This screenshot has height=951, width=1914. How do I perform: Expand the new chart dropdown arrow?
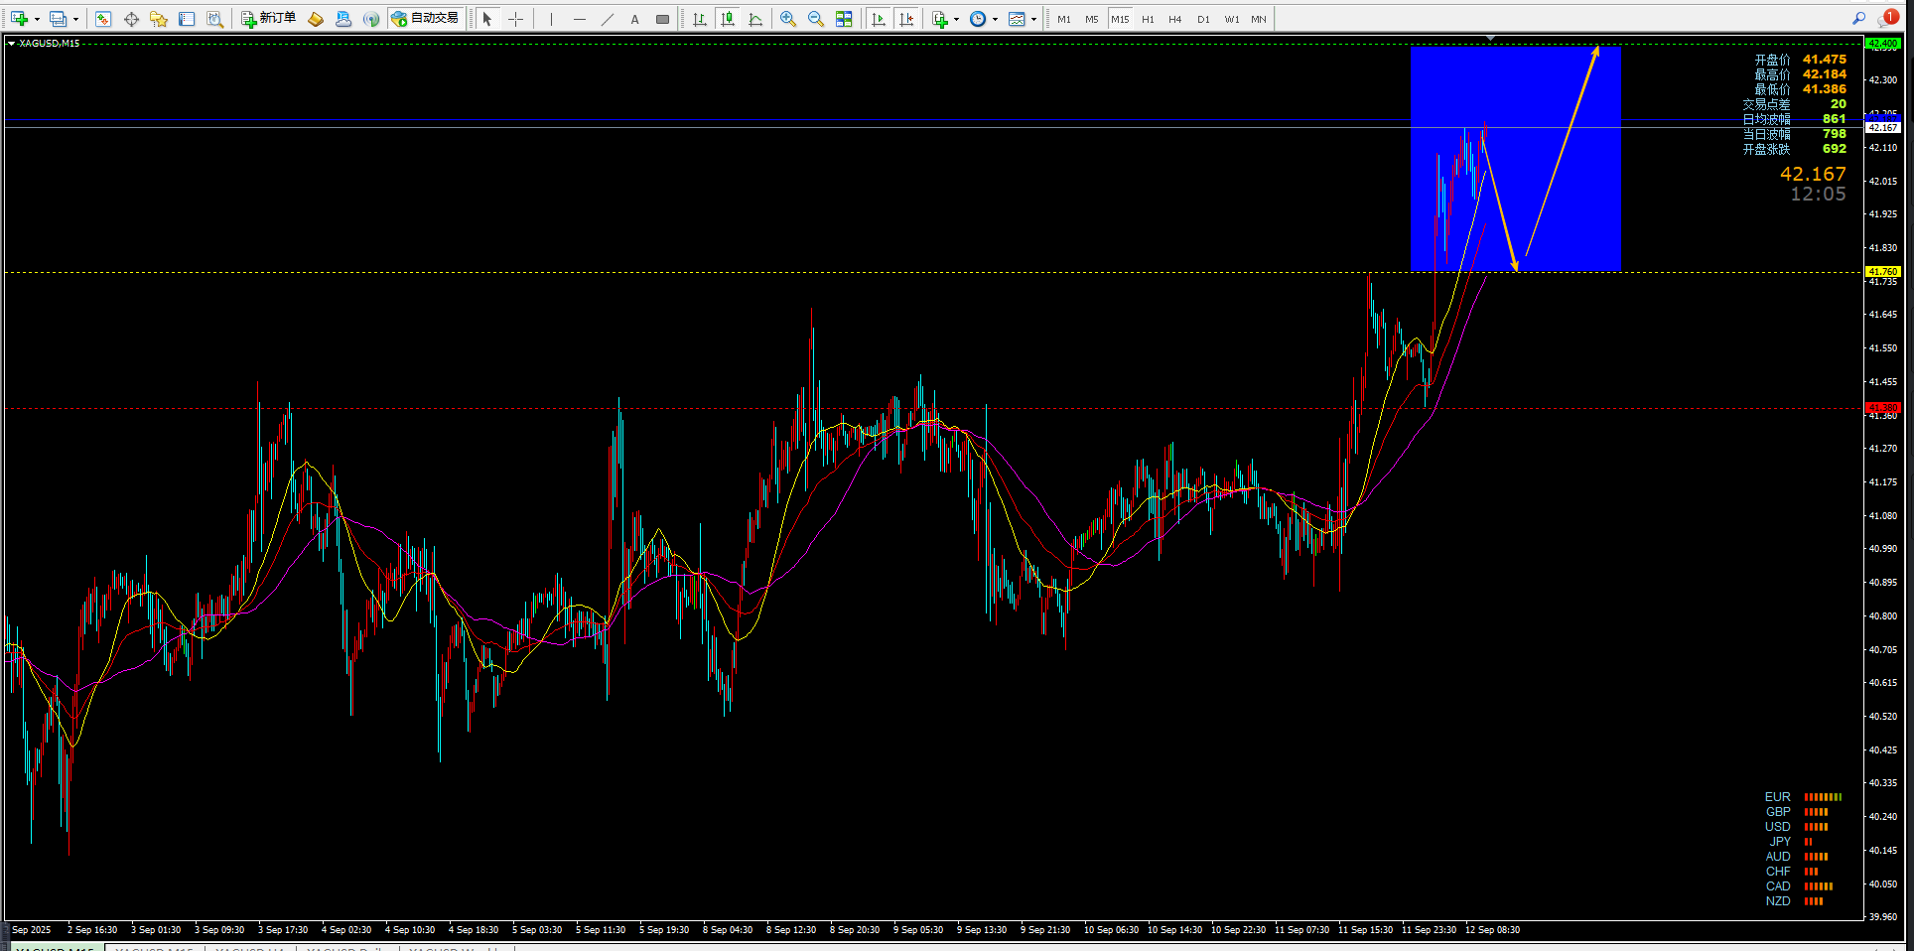pyautogui.click(x=38, y=19)
